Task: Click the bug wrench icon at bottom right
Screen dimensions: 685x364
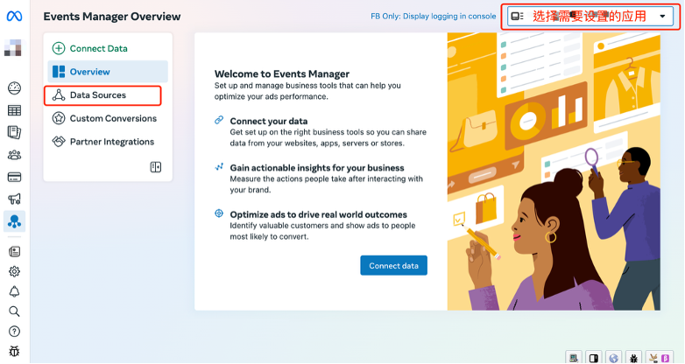Action: pos(633,358)
